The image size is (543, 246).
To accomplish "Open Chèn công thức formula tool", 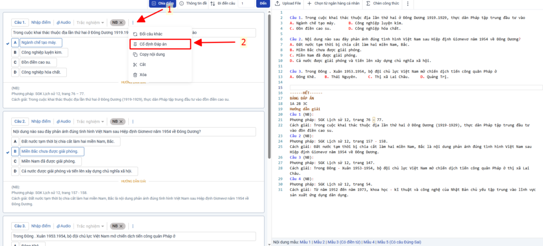I will point(383,4).
